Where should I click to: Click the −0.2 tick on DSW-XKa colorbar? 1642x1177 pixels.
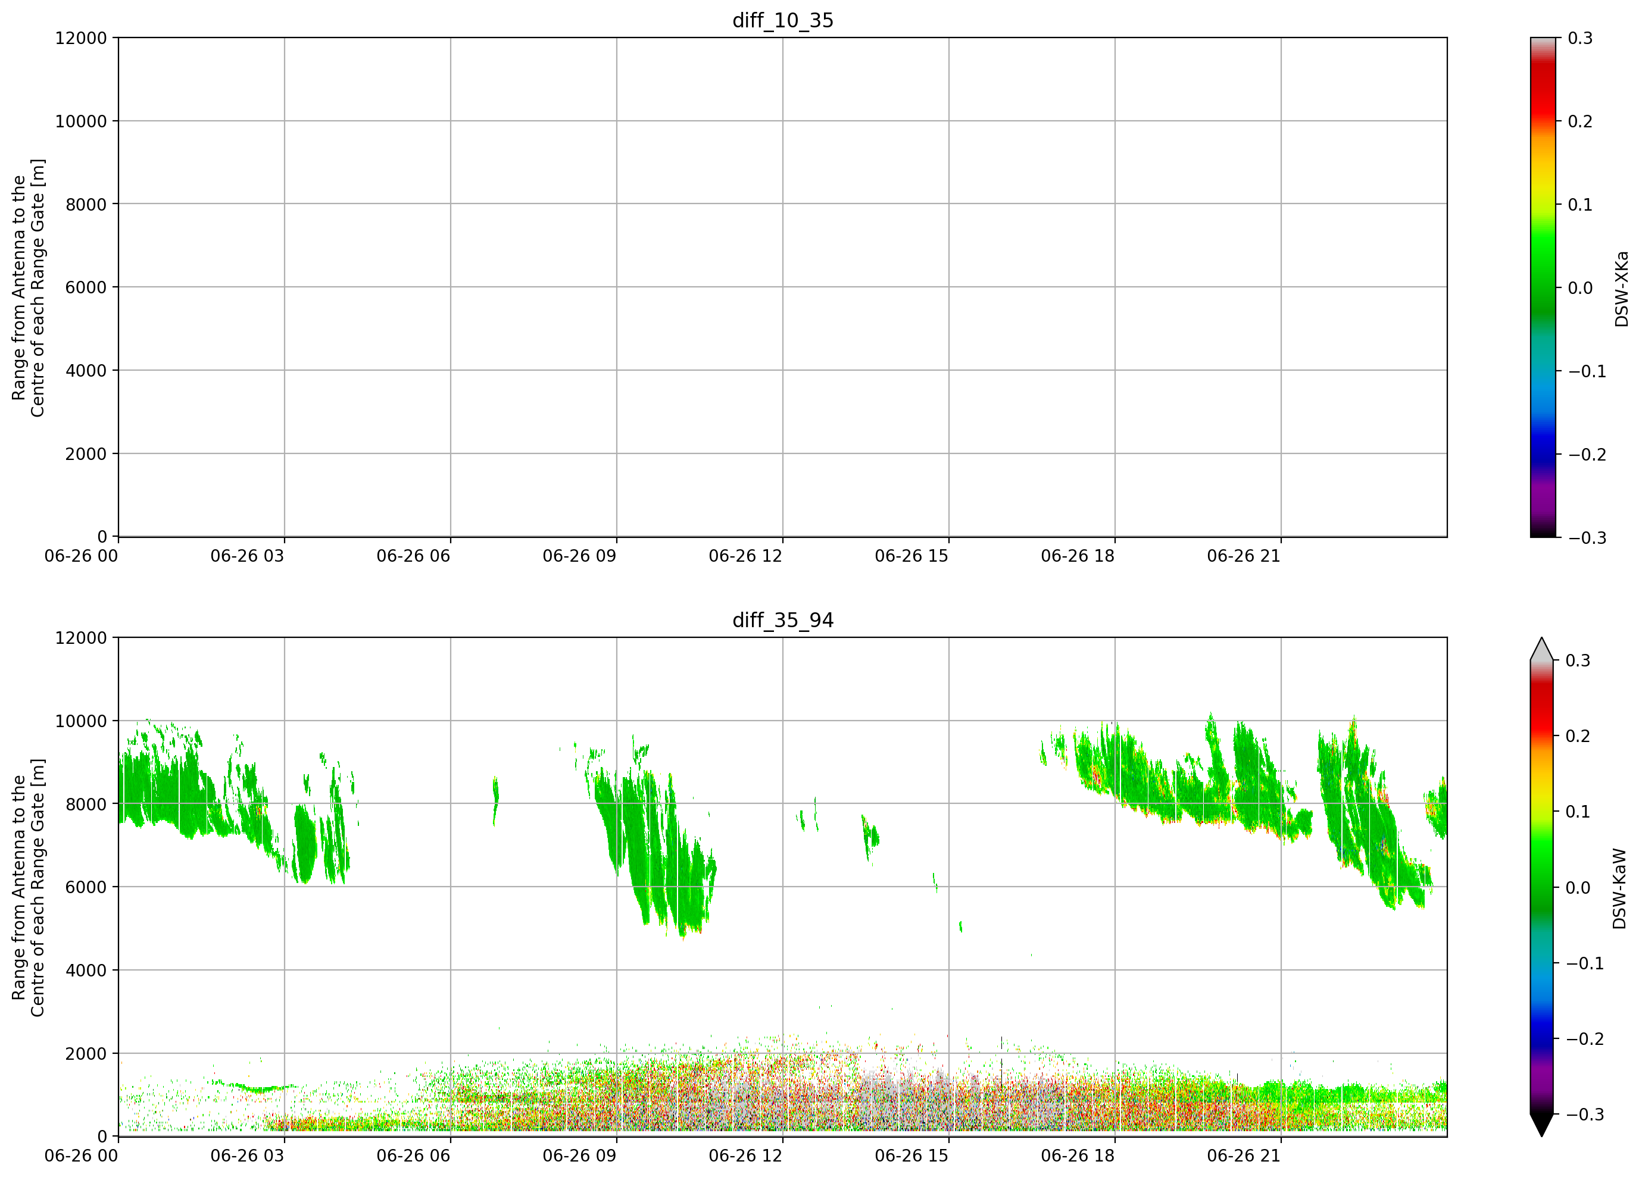[x=1587, y=453]
